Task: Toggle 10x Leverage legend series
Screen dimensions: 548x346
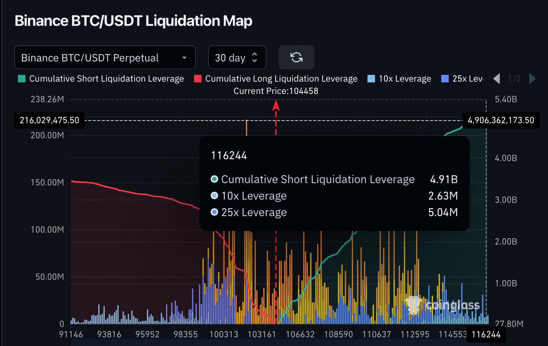Action: pyautogui.click(x=399, y=79)
